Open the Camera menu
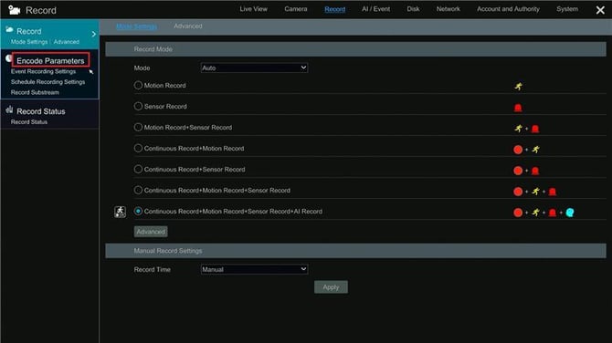The image size is (612, 343). (x=295, y=9)
